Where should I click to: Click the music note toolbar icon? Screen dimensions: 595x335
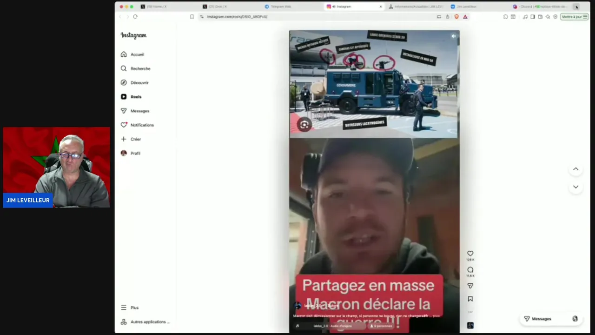coord(525,17)
